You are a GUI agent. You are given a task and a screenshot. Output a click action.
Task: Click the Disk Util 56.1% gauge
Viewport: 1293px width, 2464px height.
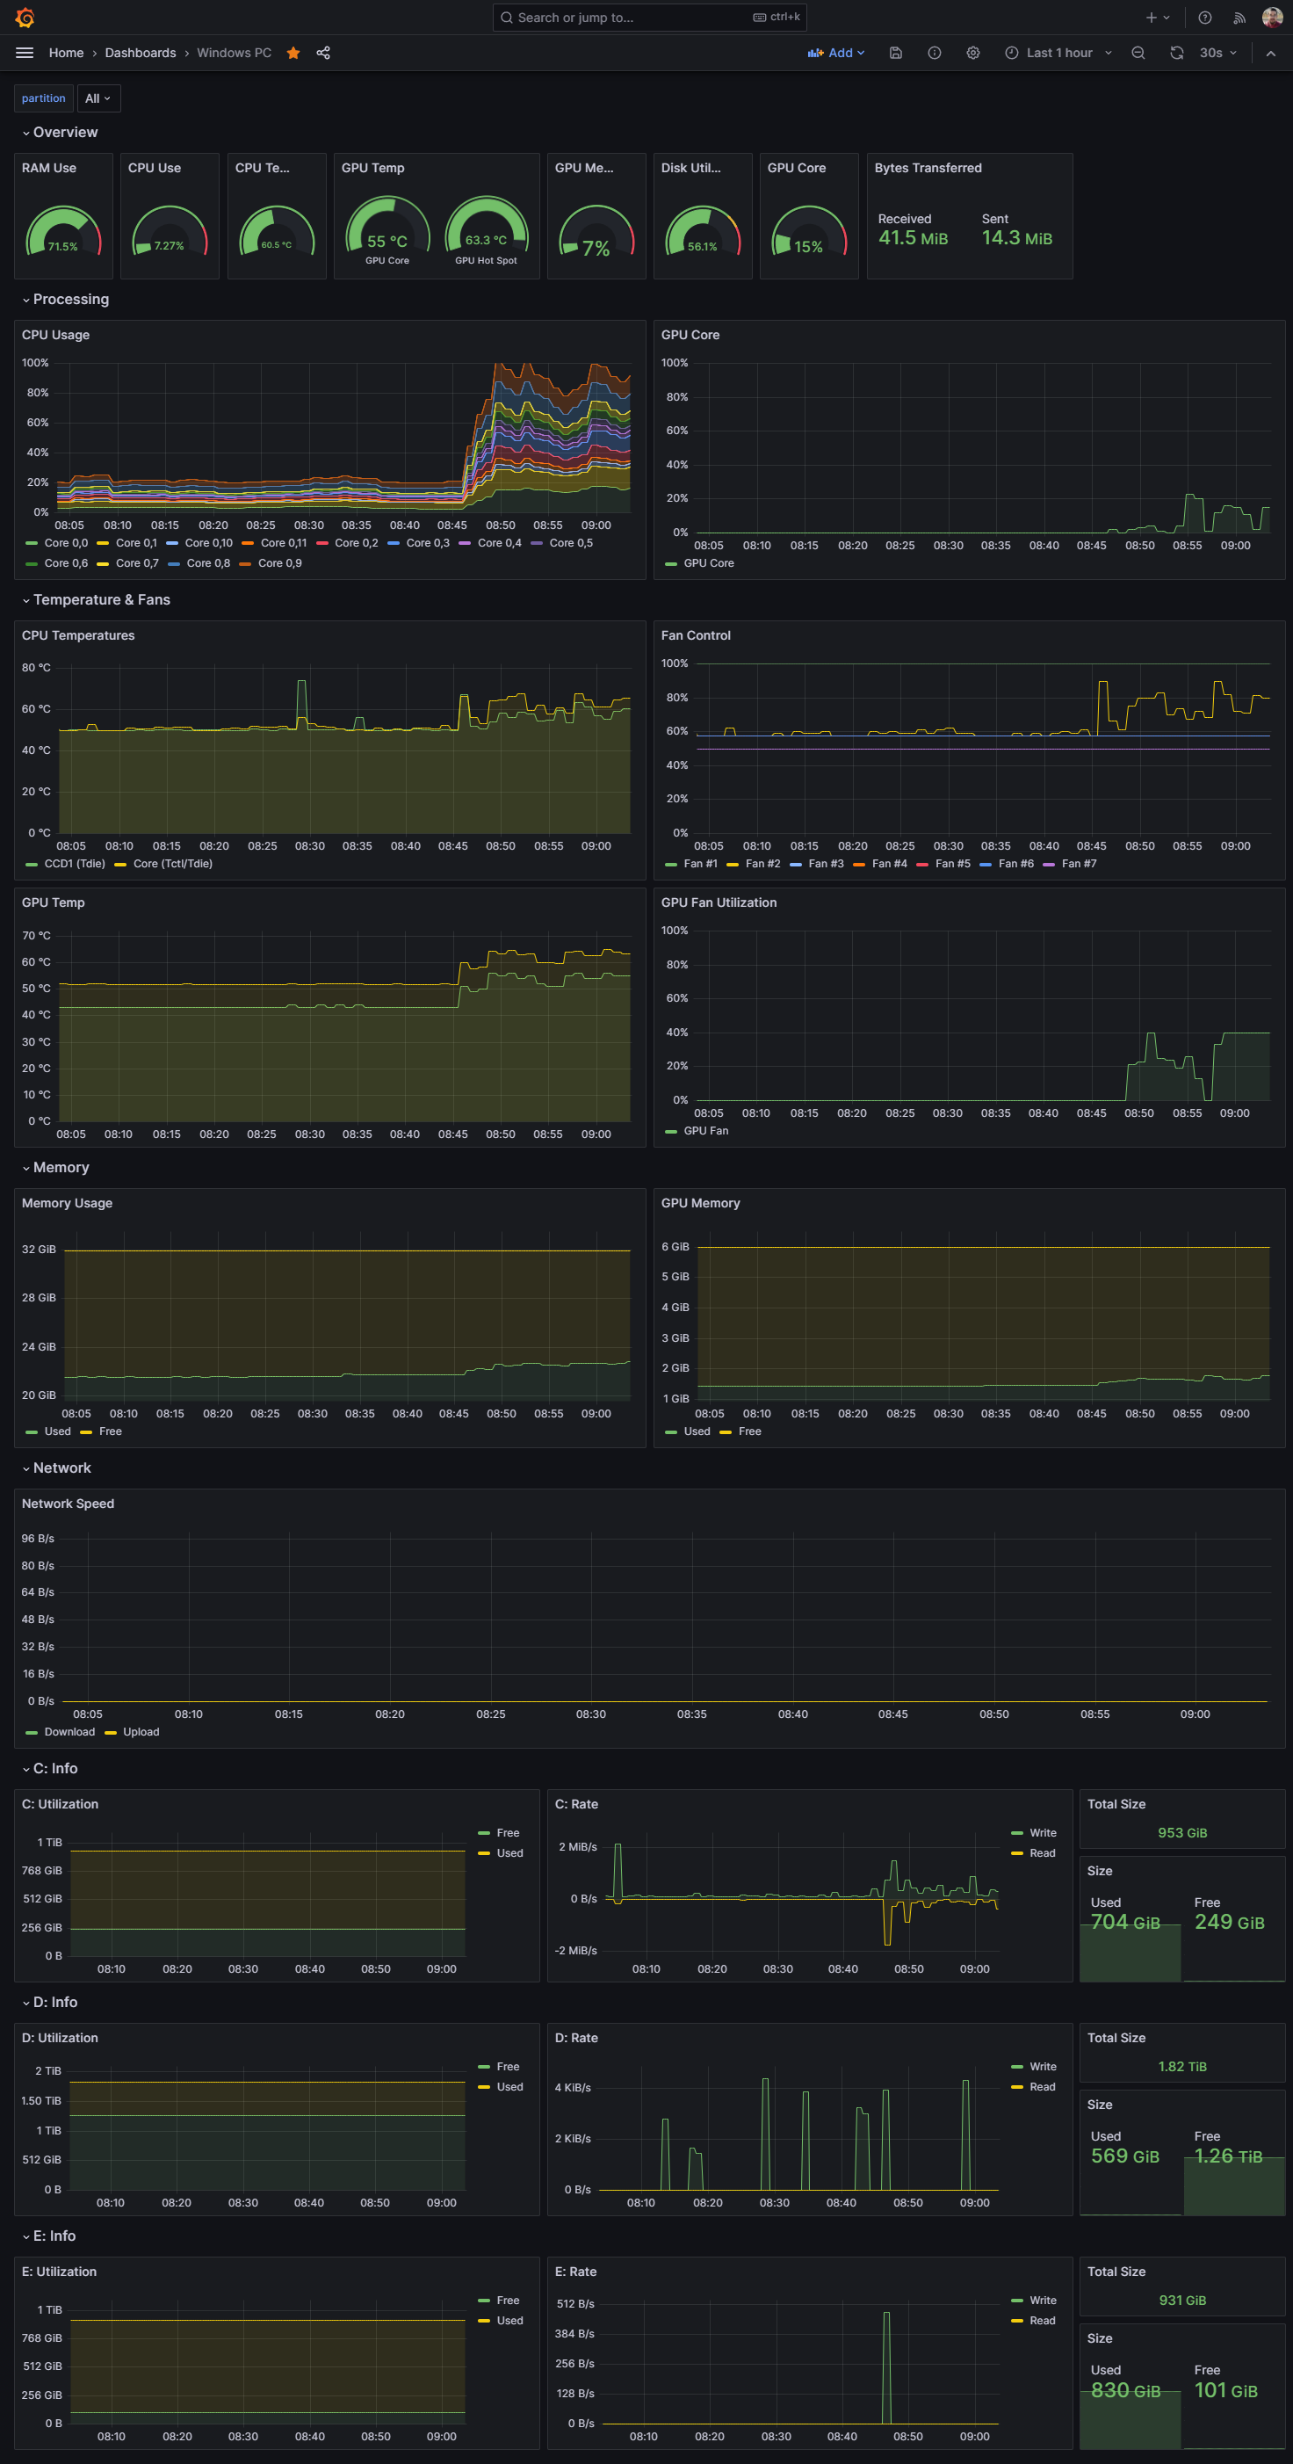click(x=703, y=230)
